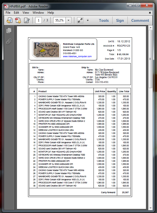
Task: Click the 55,2% zoom value field
Action: pos(59,20)
